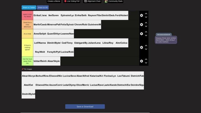Viewport: 201px width, 113px height.
Task: Open the Alignment Chart
Action: pos(92,1)
